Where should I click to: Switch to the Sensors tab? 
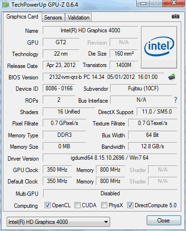[x=53, y=18]
